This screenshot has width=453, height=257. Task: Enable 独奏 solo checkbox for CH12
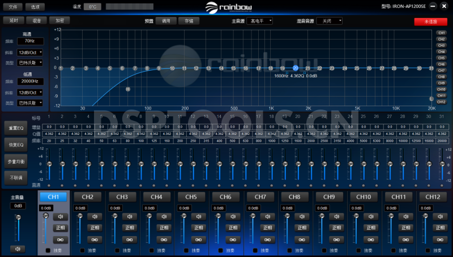pyautogui.click(x=428, y=250)
